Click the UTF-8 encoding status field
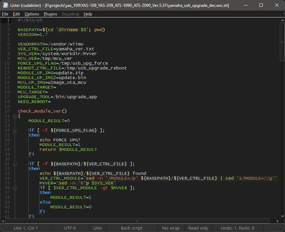 [70, 228]
